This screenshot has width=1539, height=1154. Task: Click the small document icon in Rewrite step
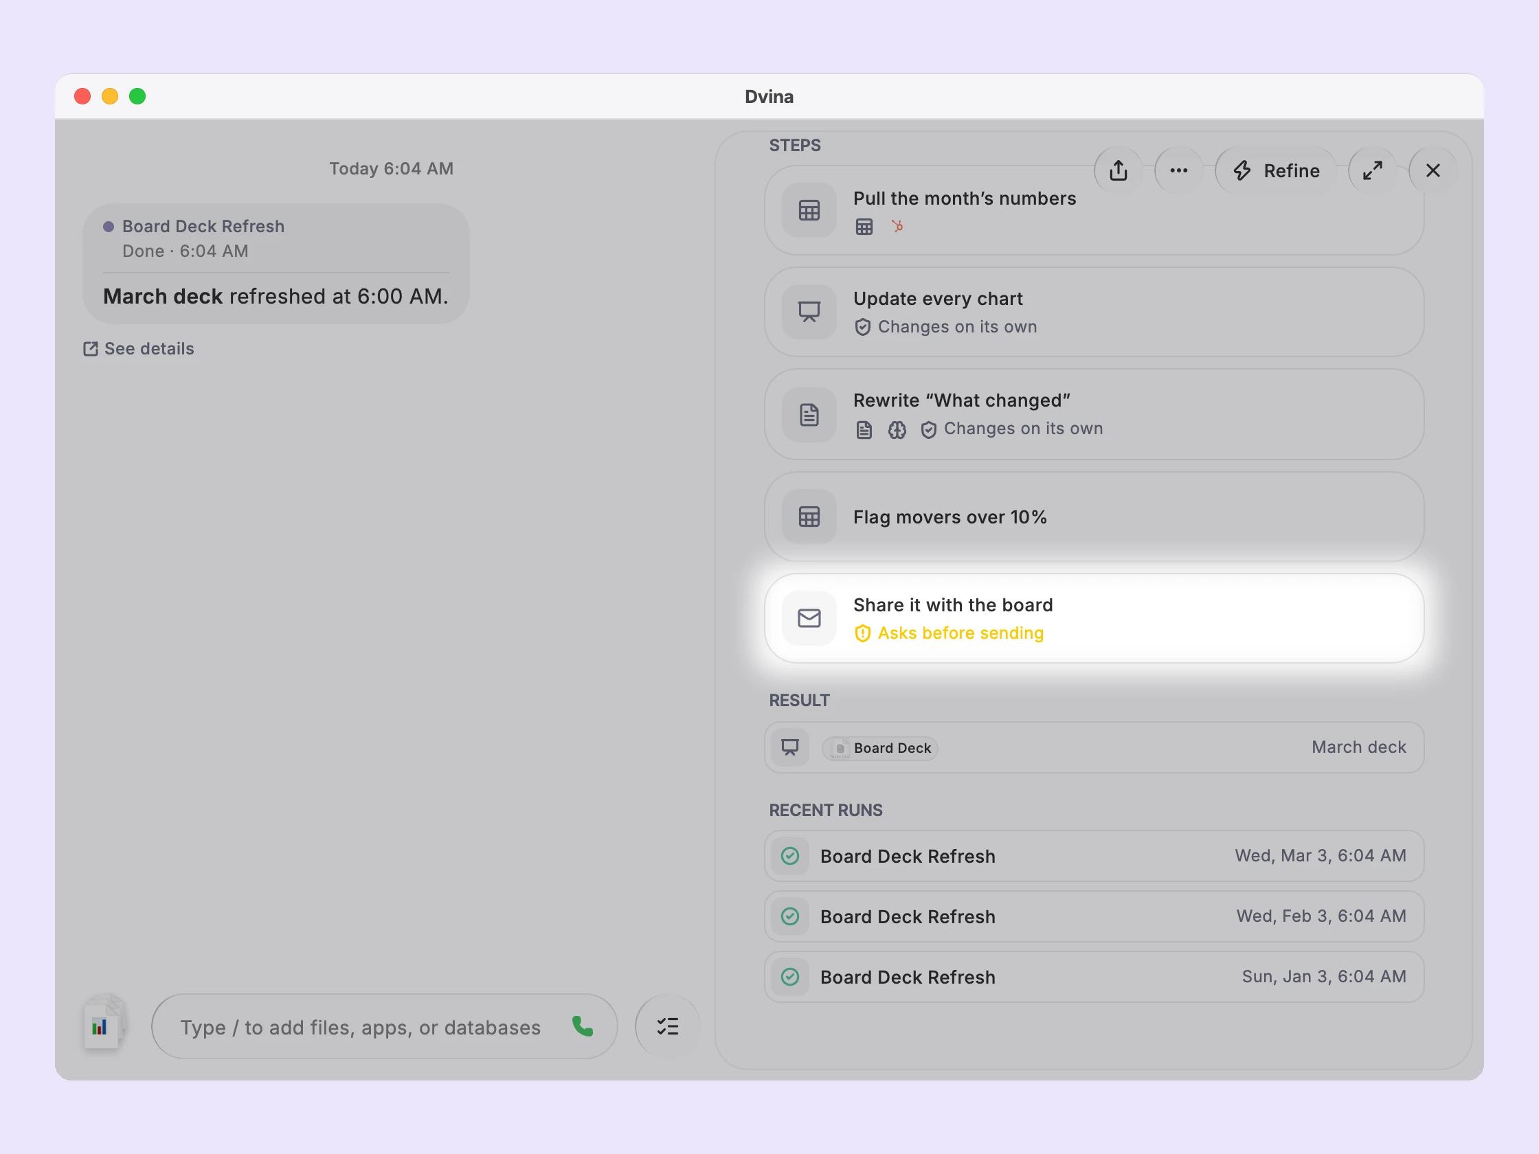coord(864,430)
